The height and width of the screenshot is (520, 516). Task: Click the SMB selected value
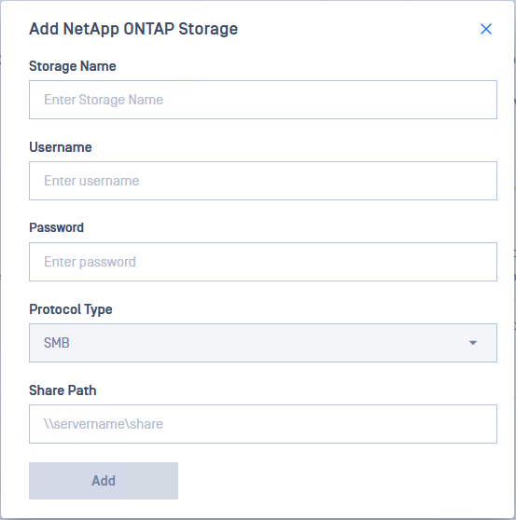(56, 343)
